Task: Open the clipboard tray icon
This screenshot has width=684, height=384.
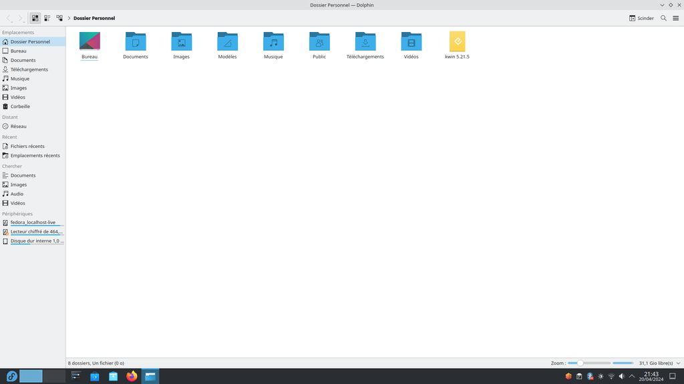Action: (579, 376)
